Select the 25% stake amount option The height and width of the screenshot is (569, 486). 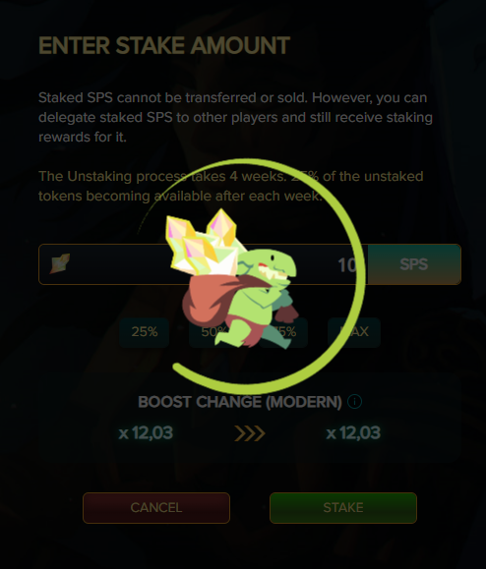145,332
